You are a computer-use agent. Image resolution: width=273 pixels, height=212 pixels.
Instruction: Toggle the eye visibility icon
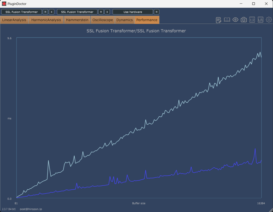point(235,20)
